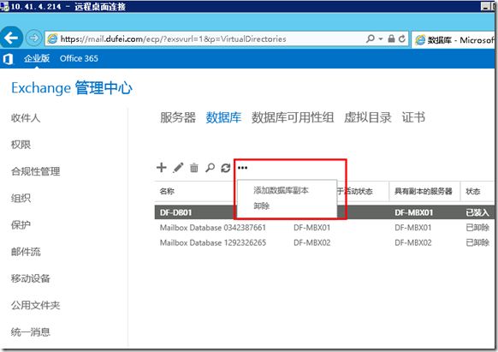Click the magnifier search icon in the toolbar
498x352 pixels.
point(210,168)
